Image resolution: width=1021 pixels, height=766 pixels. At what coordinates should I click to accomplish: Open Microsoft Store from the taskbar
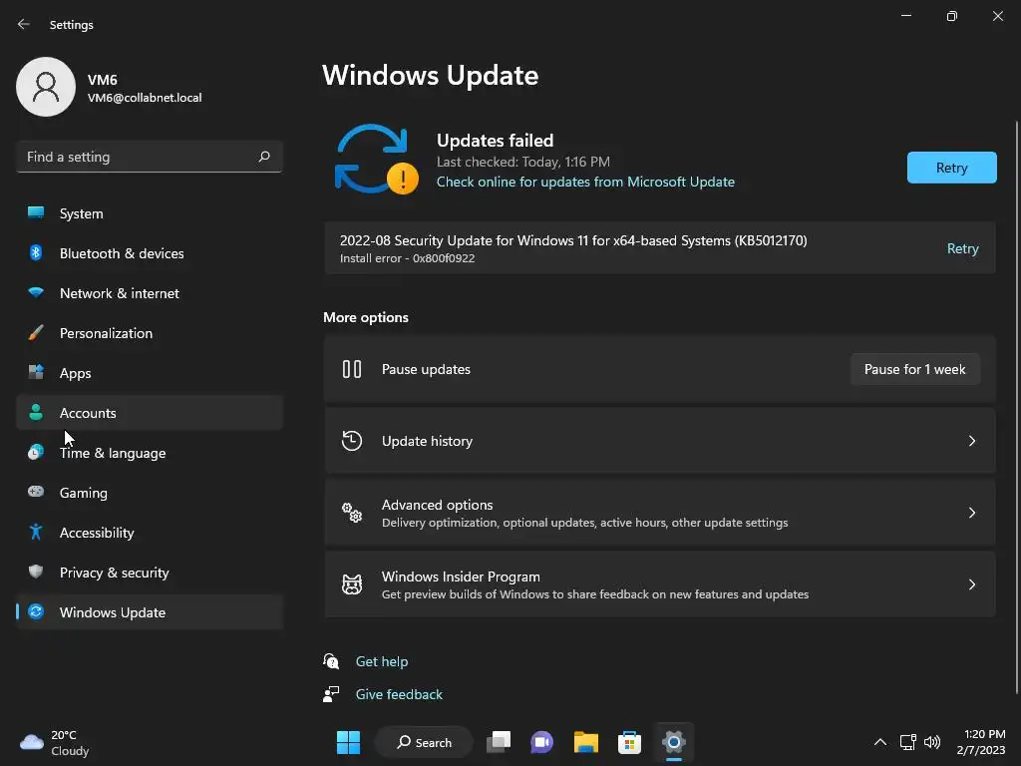(x=629, y=742)
